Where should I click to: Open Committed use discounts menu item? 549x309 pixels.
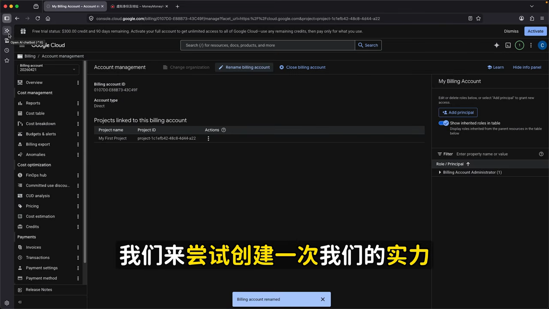(47, 185)
